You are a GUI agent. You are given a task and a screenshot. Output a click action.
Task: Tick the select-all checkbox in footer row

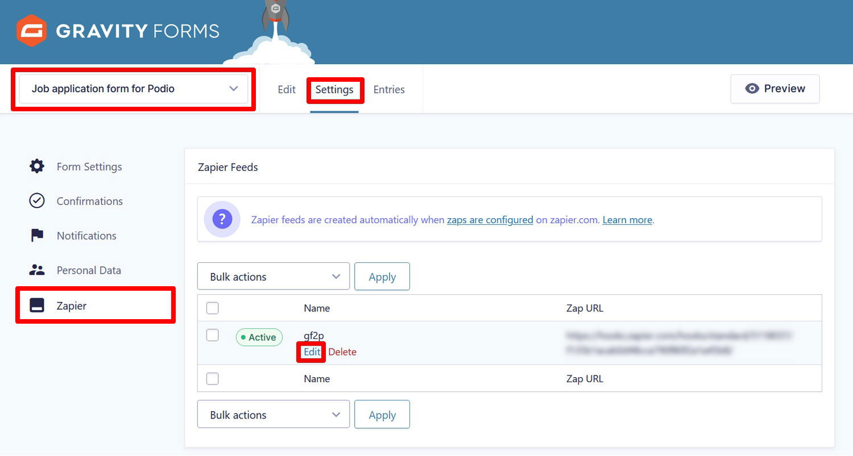click(x=212, y=378)
